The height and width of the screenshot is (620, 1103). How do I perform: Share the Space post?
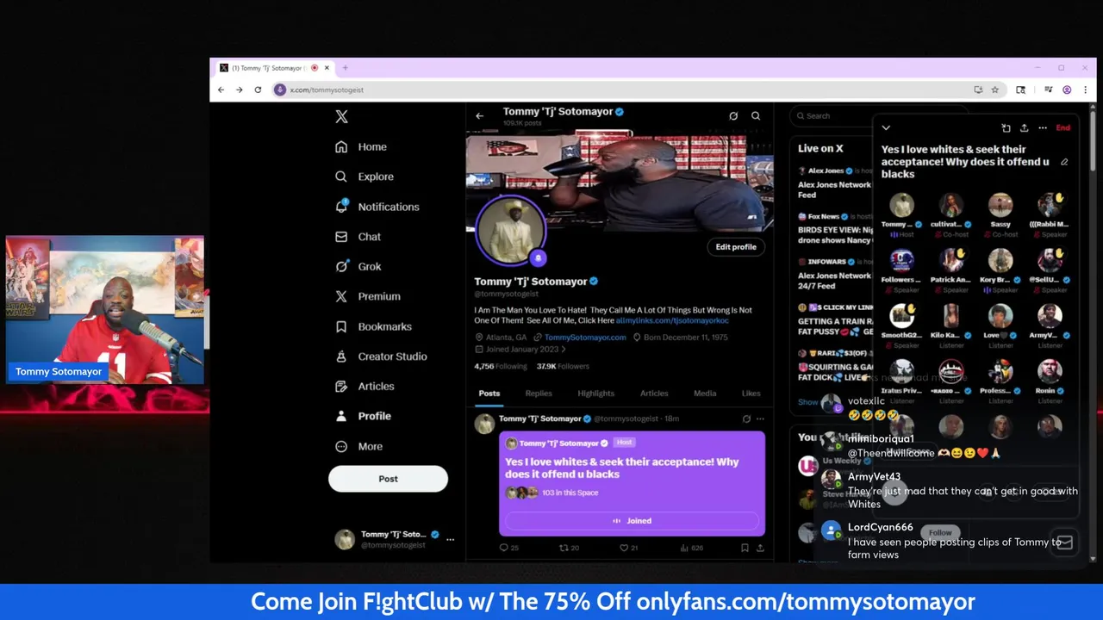tap(760, 548)
